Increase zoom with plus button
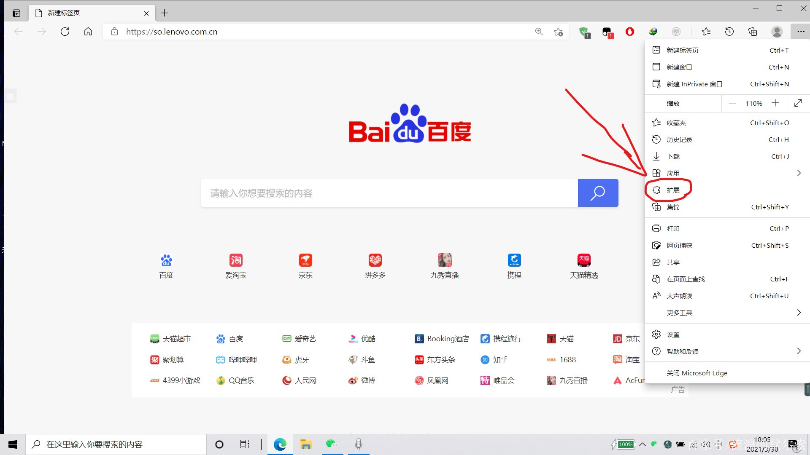810x455 pixels. click(x=775, y=103)
